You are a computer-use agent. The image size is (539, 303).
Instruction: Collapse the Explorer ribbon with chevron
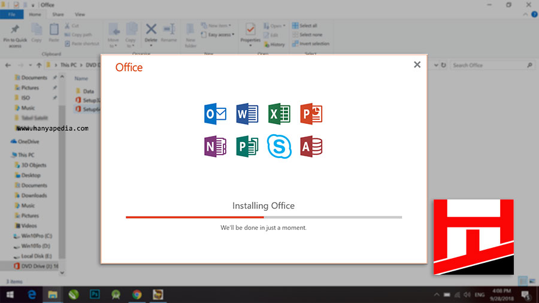coord(525,14)
